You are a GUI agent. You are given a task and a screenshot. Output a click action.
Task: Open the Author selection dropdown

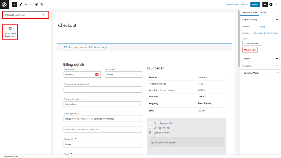pos(252,43)
